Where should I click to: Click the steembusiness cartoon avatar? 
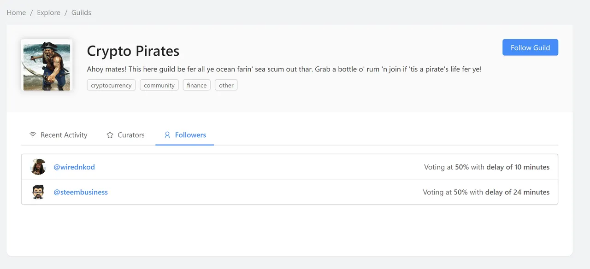tap(38, 192)
